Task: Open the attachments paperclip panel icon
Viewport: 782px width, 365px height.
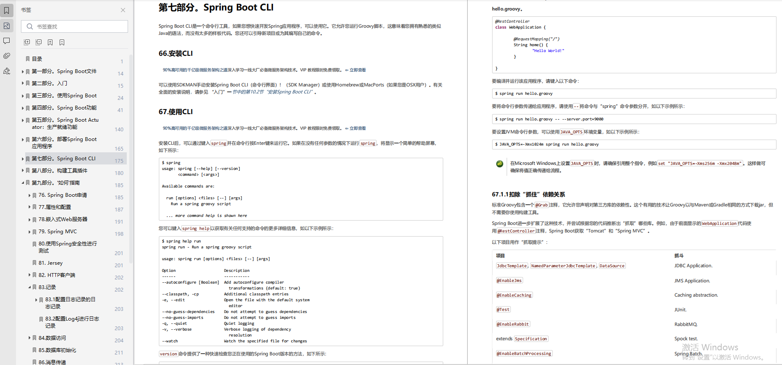Action: 7,56
